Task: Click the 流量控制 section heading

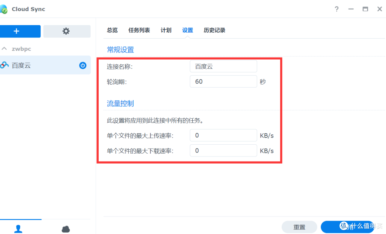Action: pyautogui.click(x=120, y=104)
